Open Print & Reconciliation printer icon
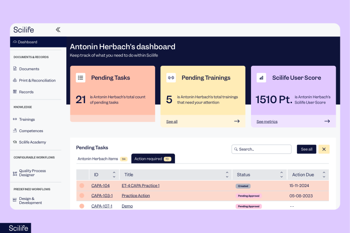This screenshot has height=233, width=350. point(15,80)
